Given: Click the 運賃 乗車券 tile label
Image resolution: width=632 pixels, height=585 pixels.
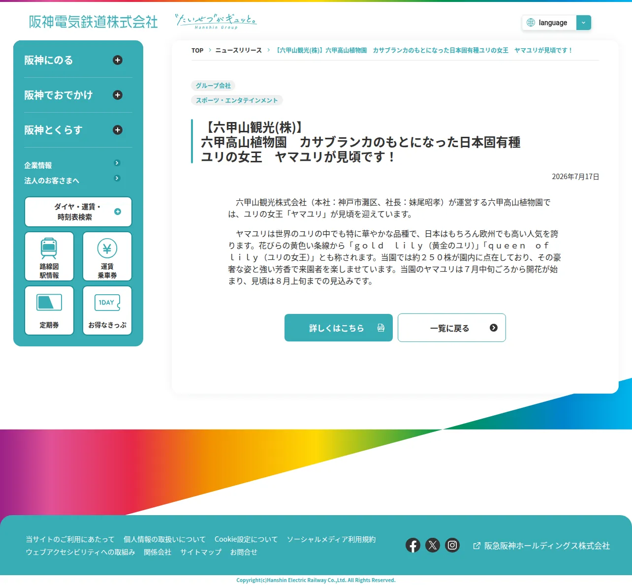Looking at the screenshot, I should point(107,271).
